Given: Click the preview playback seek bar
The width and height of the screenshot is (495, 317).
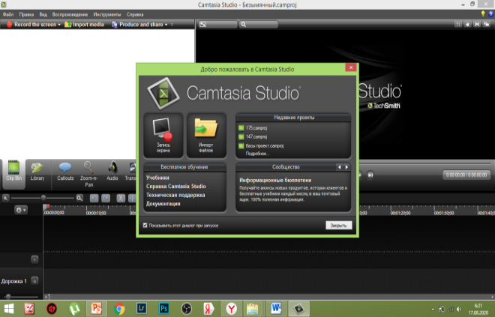Looking at the screenshot, I should pyautogui.click(x=425, y=163).
